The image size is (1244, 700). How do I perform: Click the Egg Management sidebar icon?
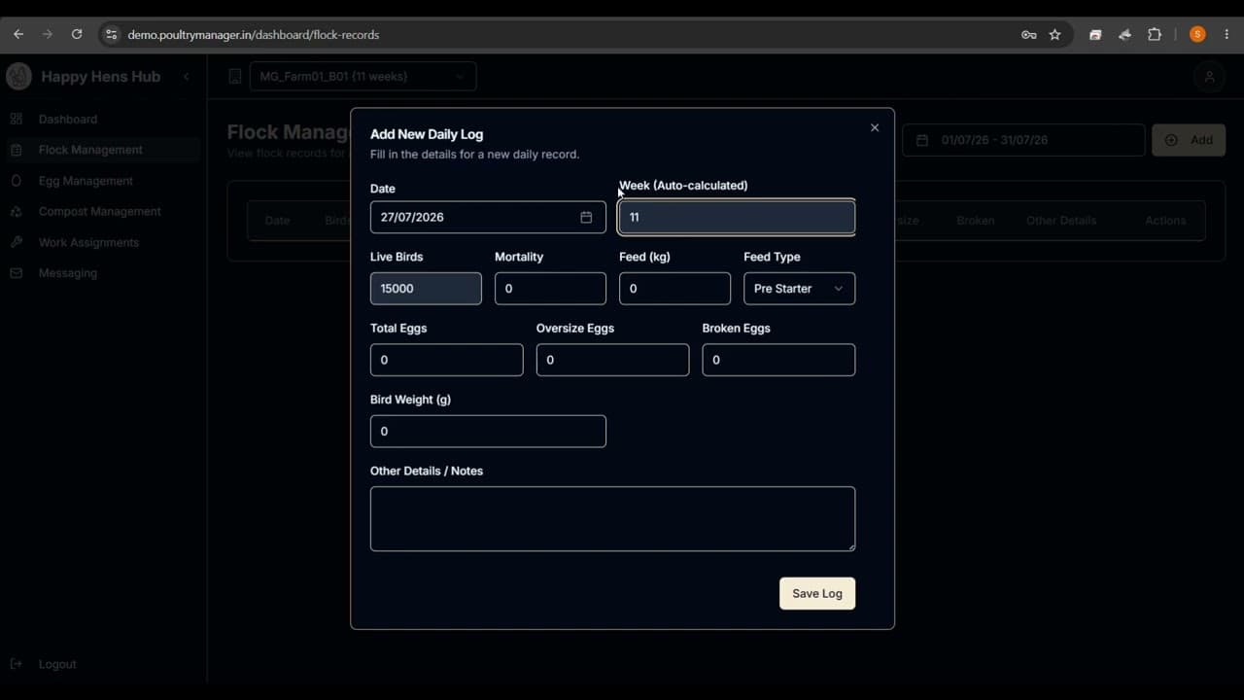(16, 181)
